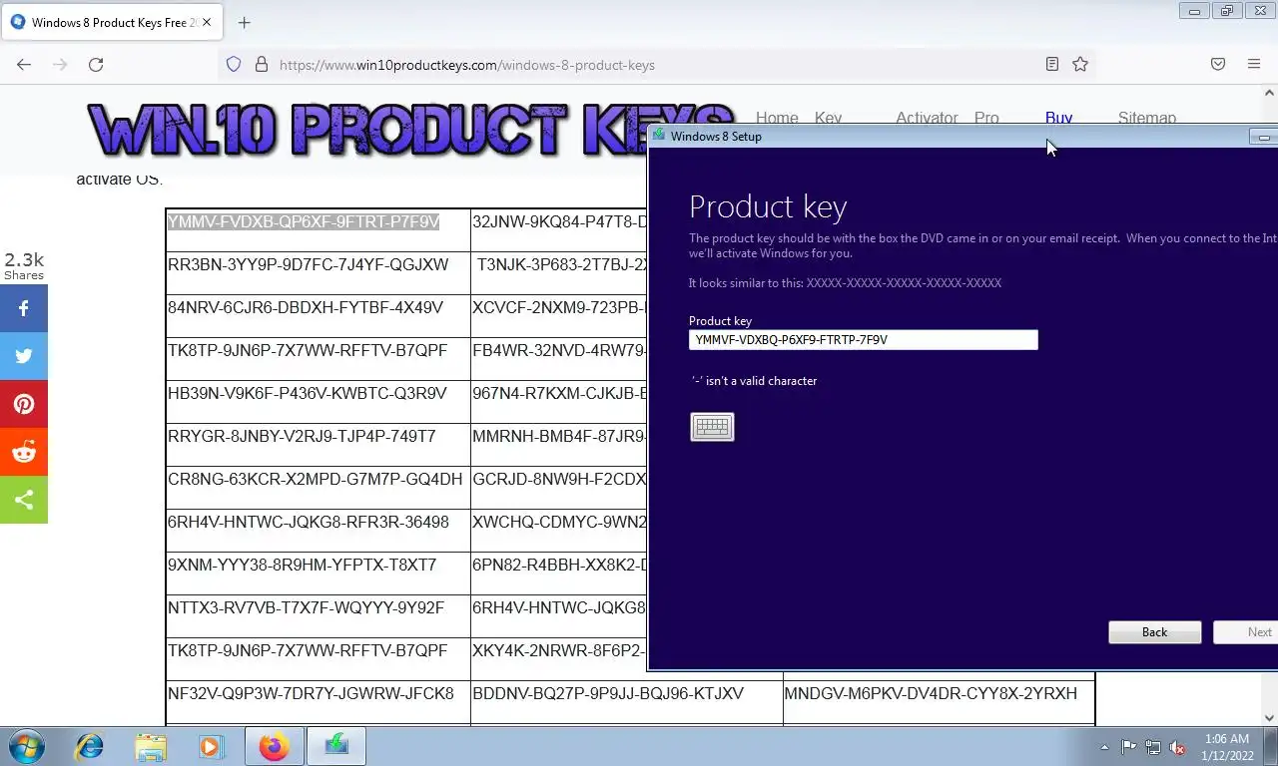Click key HB39N-V9K6F-P436V-KWBTC-Q3R9V
This screenshot has height=766, width=1278.
click(x=308, y=394)
